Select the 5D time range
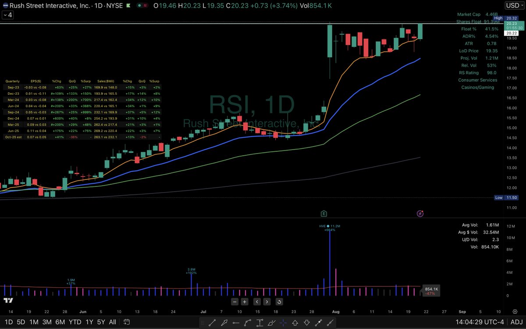 click(x=21, y=322)
